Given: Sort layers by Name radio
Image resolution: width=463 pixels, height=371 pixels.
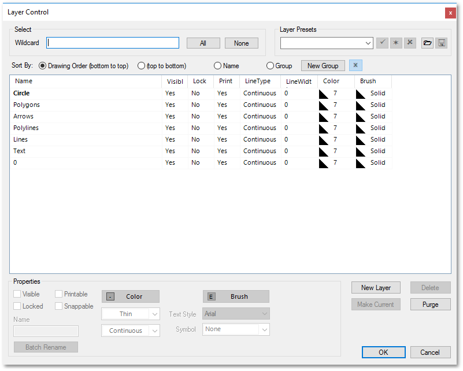Looking at the screenshot, I should 217,66.
